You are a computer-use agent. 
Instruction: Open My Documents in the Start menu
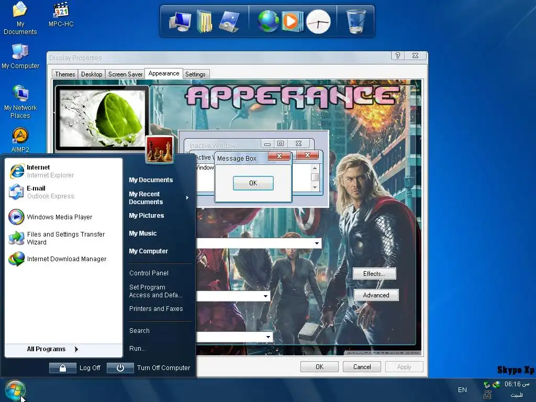point(151,180)
